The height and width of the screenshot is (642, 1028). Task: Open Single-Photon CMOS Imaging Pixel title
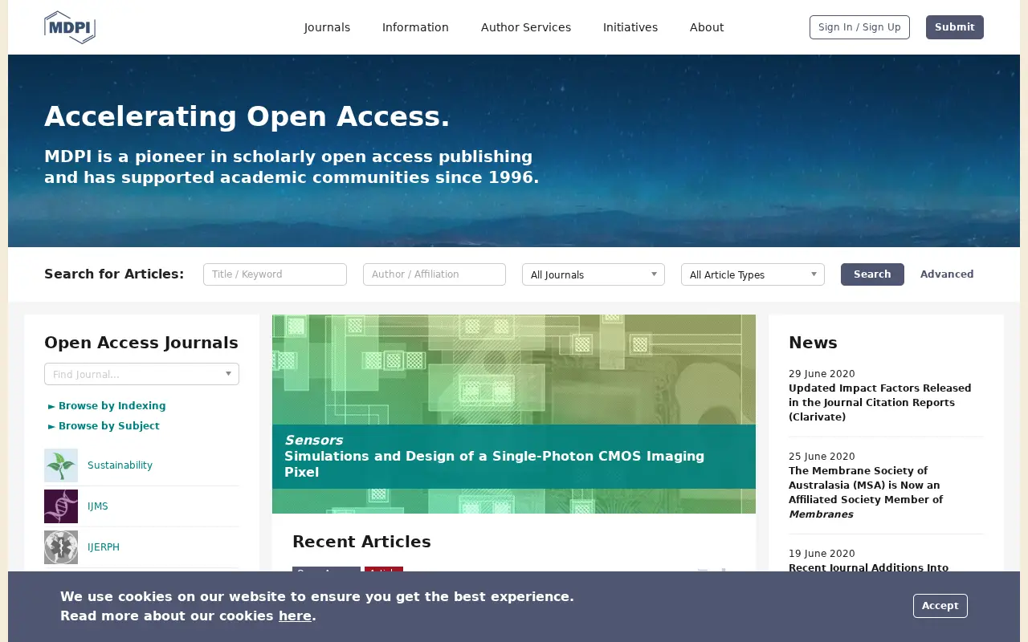pos(494,464)
